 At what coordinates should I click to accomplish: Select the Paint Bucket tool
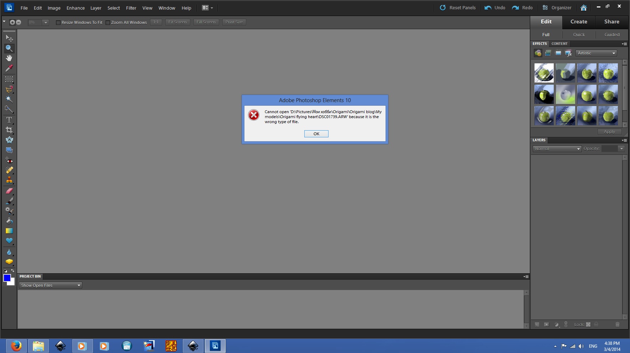pos(9,221)
